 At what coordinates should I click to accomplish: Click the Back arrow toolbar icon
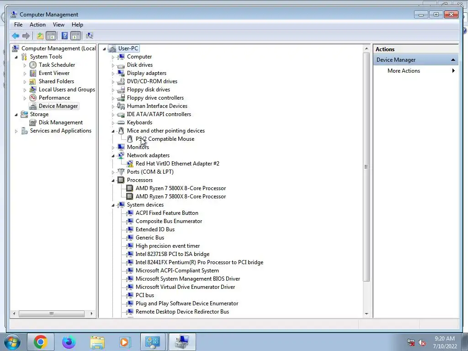[x=16, y=36]
